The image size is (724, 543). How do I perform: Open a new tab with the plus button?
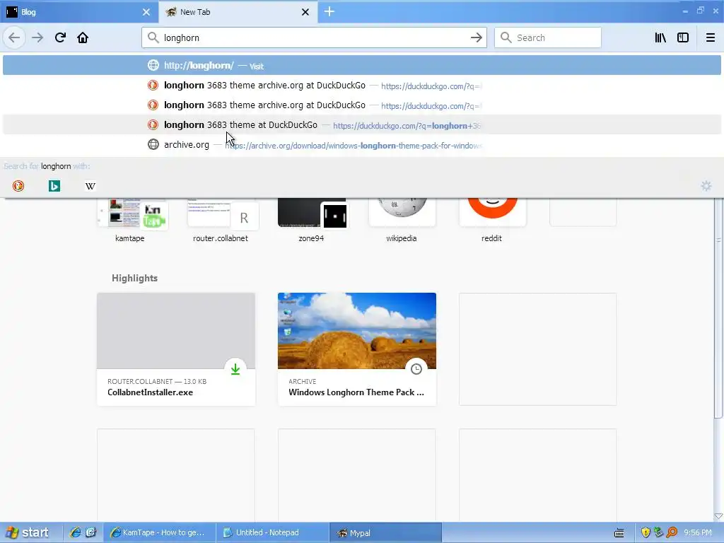click(329, 11)
